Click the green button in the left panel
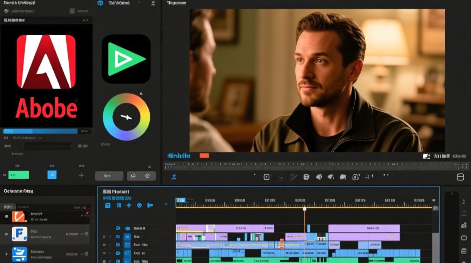 click(19, 175)
